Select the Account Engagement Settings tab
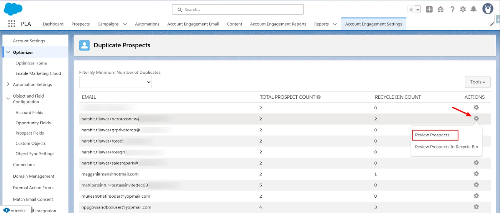This screenshot has height=213, width=500. (x=373, y=24)
